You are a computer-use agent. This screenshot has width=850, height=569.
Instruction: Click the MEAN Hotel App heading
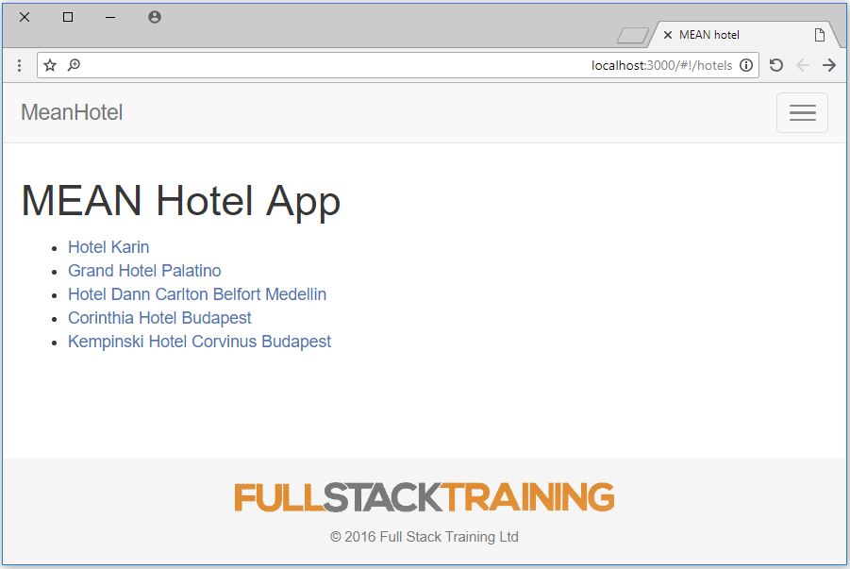181,201
